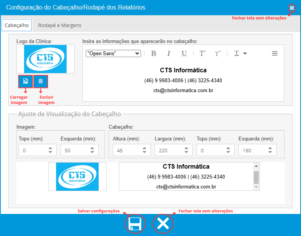Viewport: 301px width, 236px height.
Task: Click the preview scrollbar up arrow
Action: click(256, 166)
